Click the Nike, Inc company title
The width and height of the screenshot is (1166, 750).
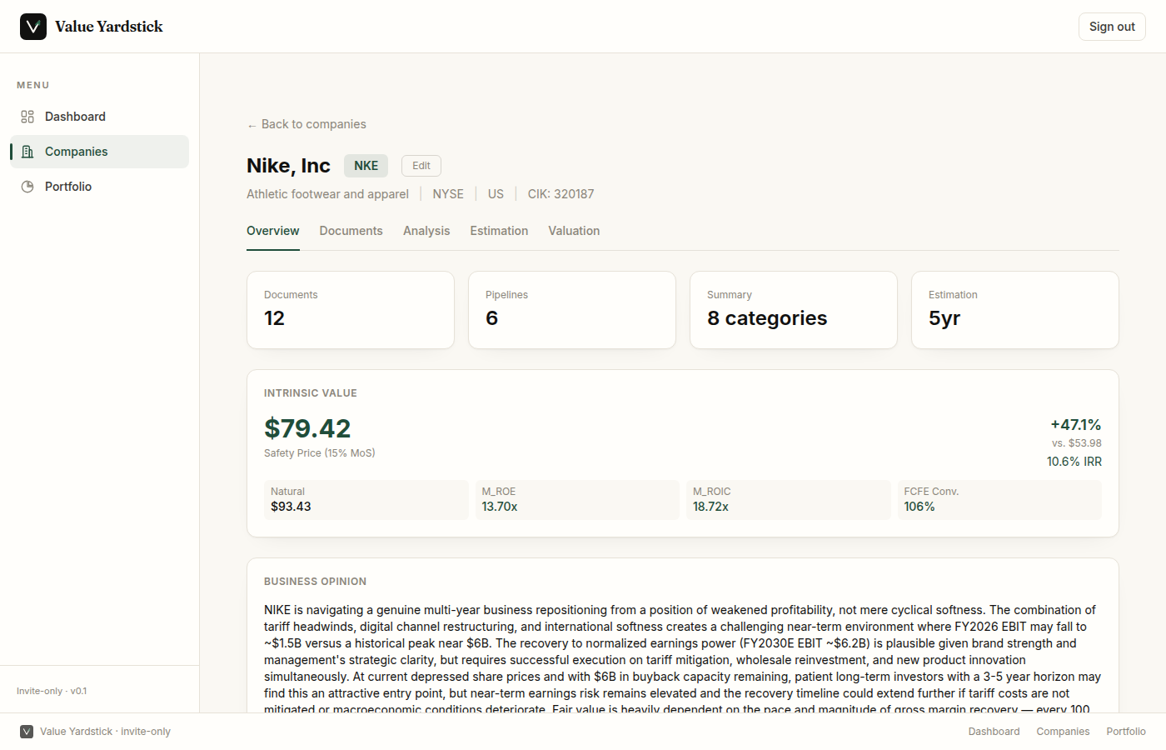tap(288, 166)
